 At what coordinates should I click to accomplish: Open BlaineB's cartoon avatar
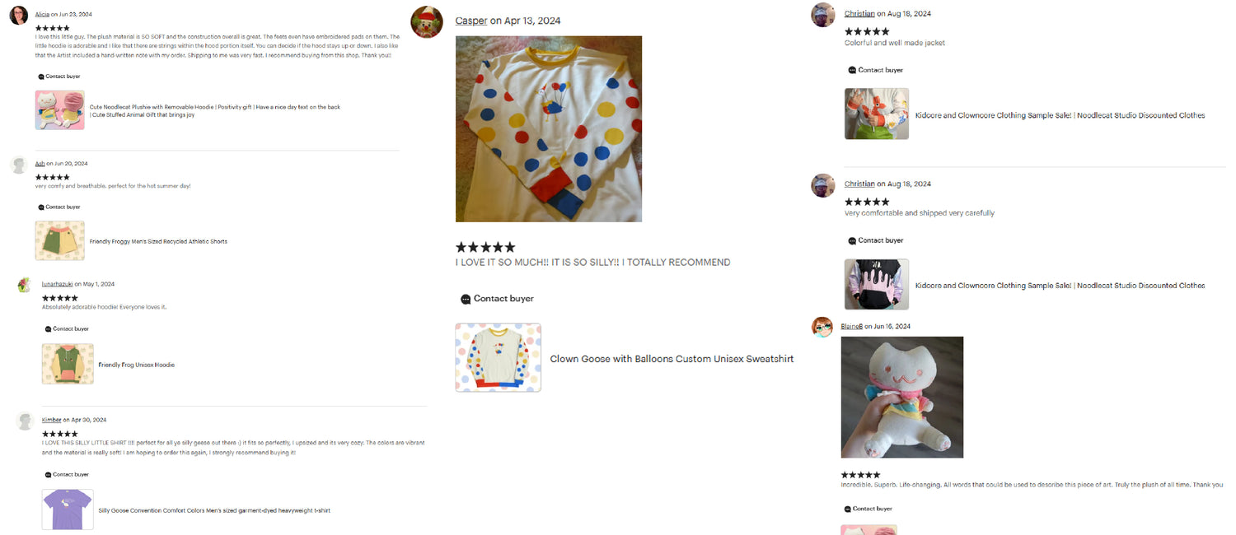[822, 327]
